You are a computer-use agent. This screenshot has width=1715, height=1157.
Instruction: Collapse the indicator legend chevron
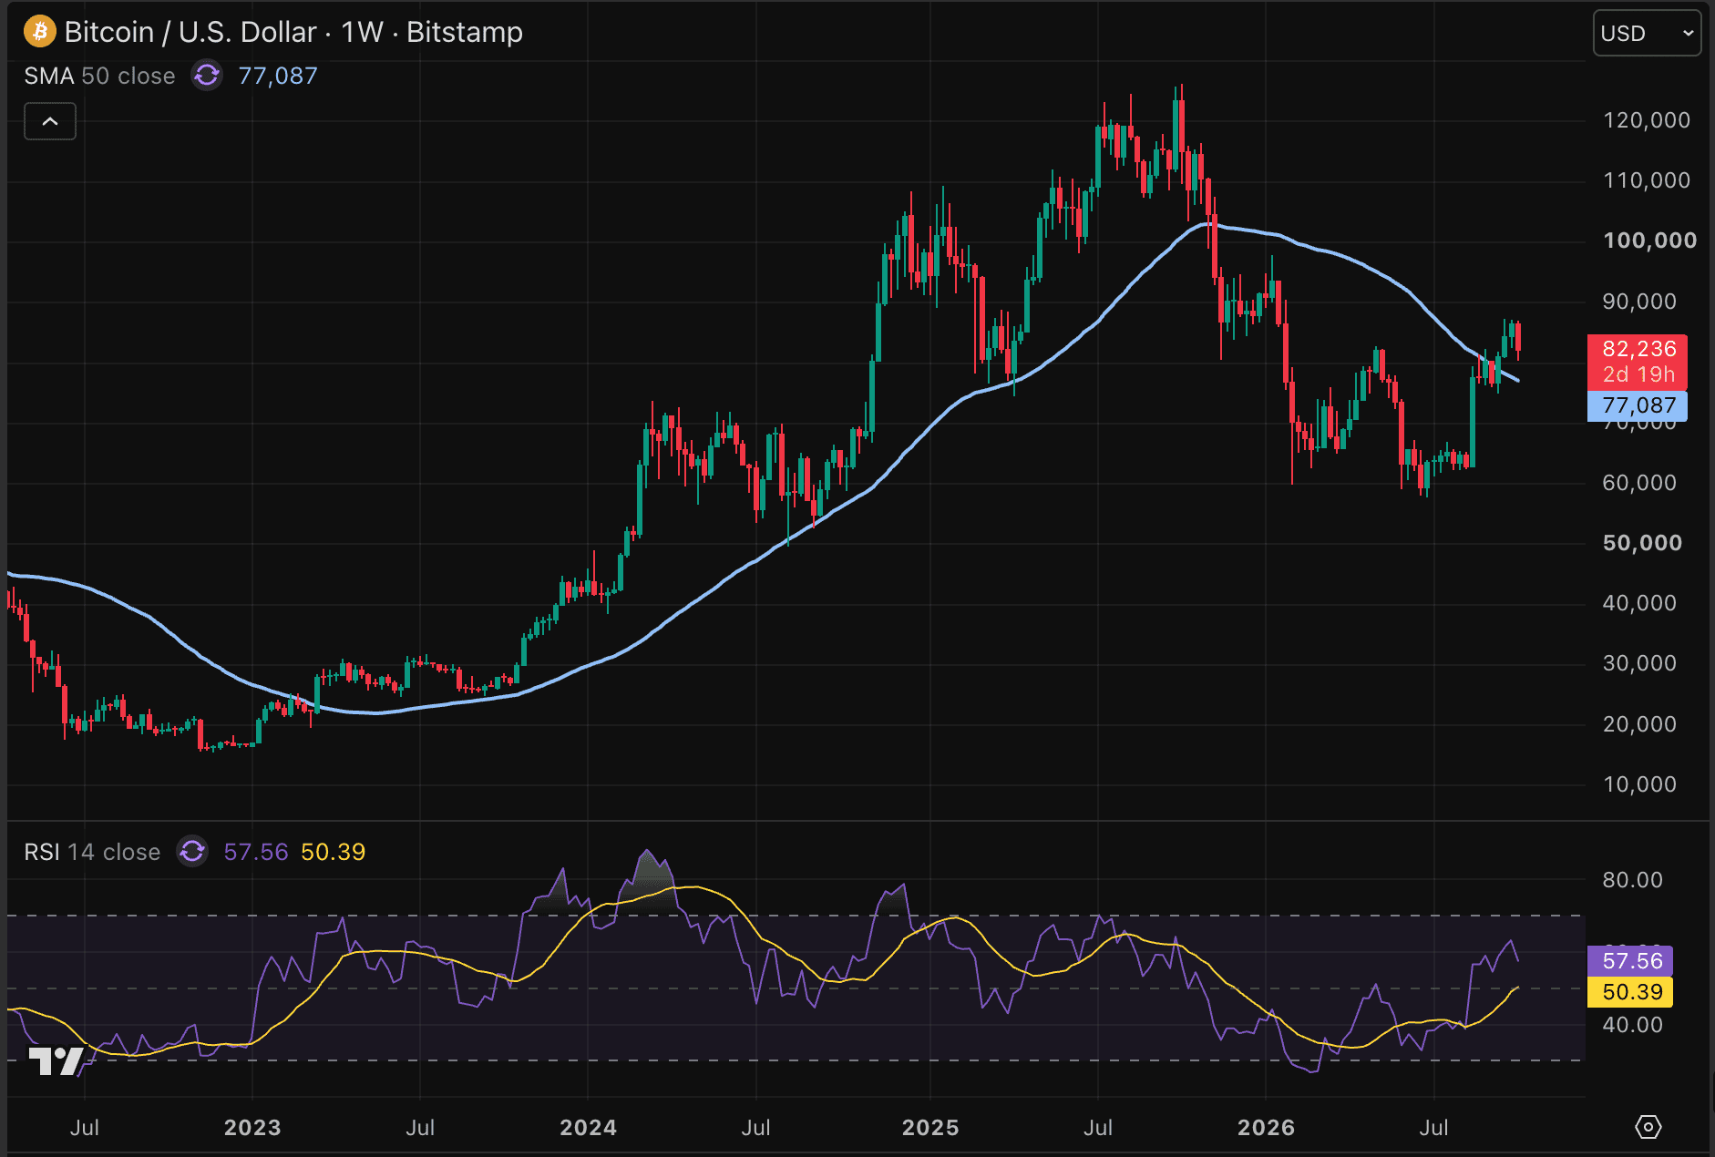point(50,121)
